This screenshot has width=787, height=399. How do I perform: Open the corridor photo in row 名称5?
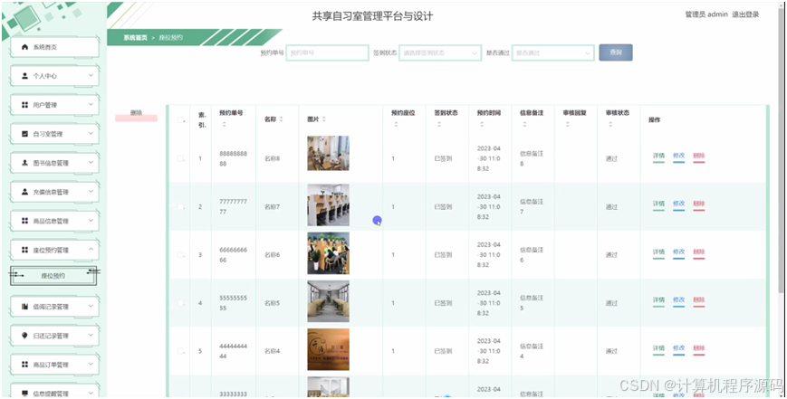pyautogui.click(x=328, y=301)
